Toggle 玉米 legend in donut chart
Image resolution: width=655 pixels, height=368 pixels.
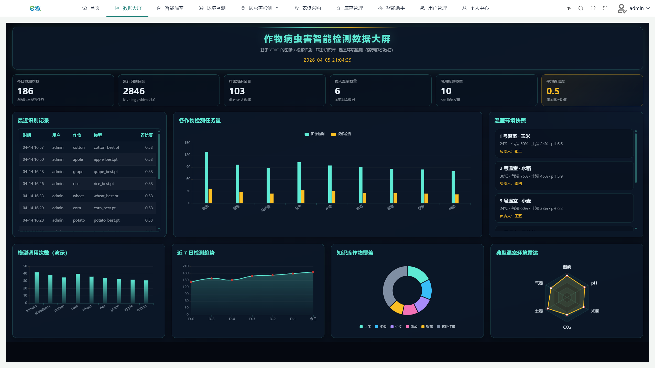coord(365,327)
